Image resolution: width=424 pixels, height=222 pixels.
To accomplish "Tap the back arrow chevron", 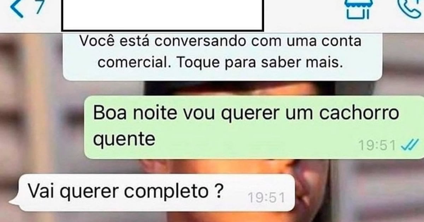I will click(x=17, y=9).
